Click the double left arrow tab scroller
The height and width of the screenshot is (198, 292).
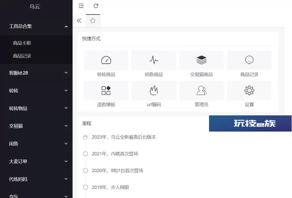pos(79,20)
